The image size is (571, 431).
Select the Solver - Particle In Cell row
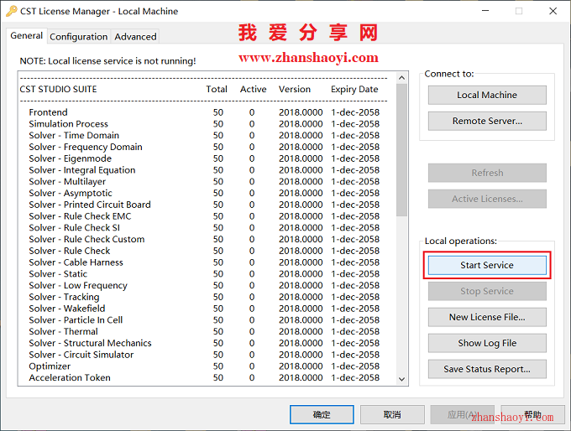204,320
